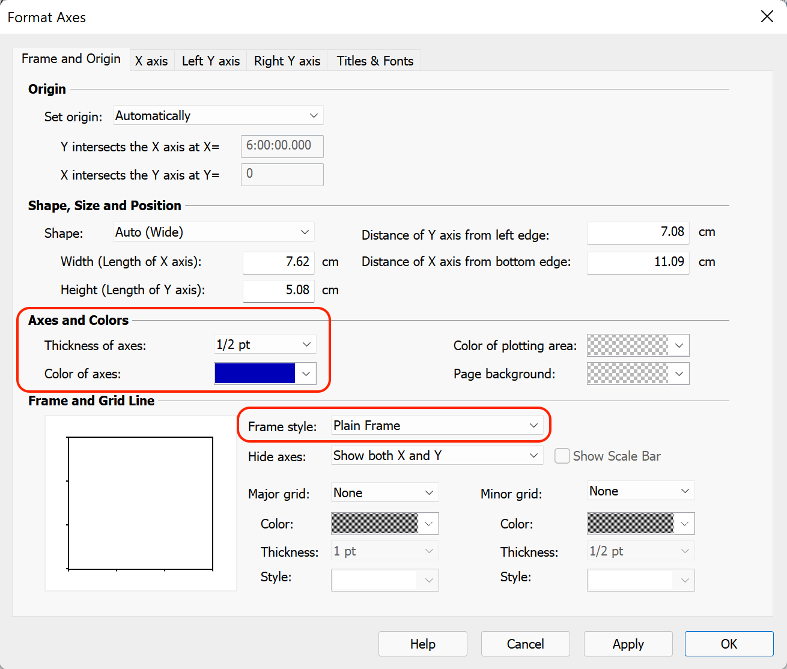The height and width of the screenshot is (669, 787).
Task: Click the frame preview thumbnail
Action: 141,503
